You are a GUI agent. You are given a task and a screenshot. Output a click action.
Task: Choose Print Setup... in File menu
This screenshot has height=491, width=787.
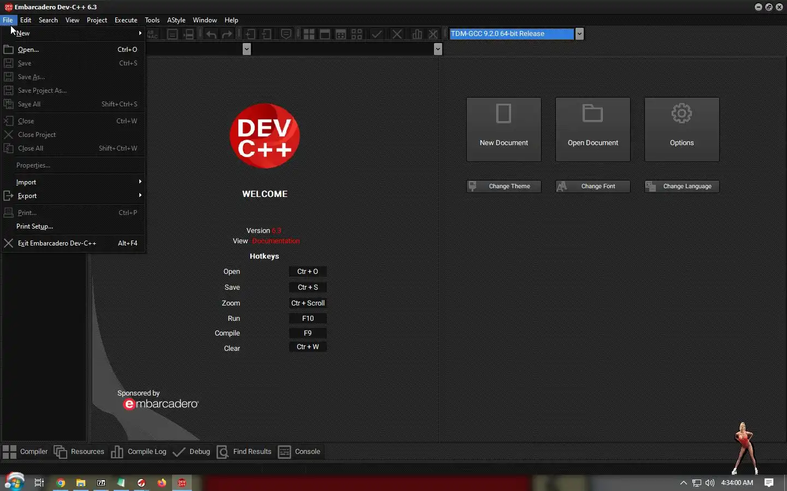pyautogui.click(x=73, y=226)
